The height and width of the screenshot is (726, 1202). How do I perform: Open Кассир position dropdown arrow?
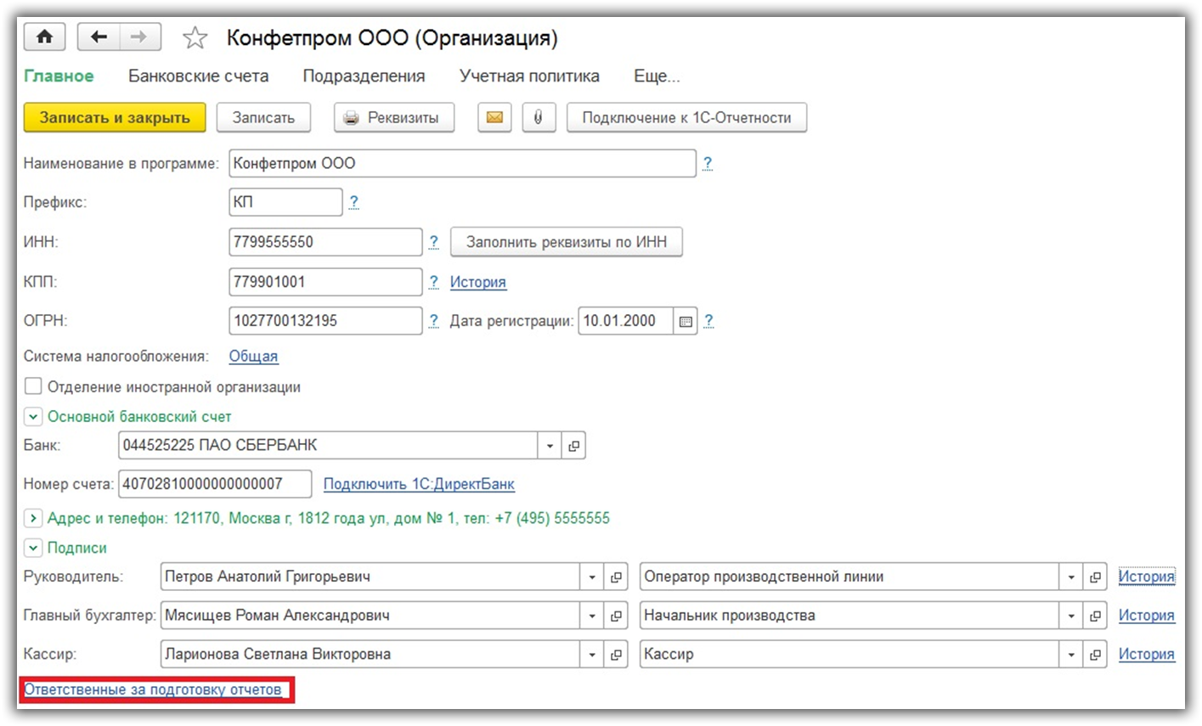point(1071,655)
